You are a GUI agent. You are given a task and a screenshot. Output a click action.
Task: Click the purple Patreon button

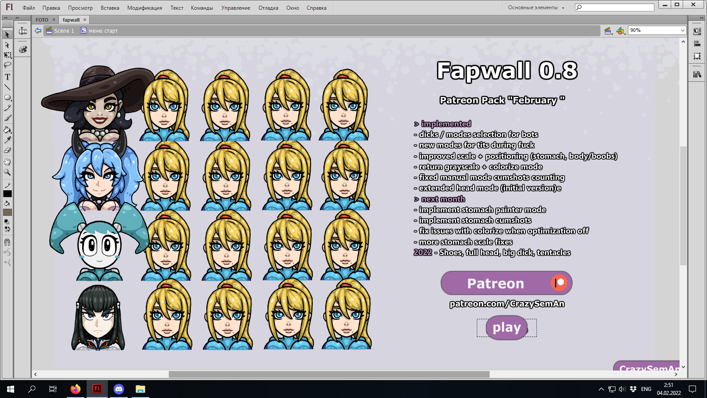[506, 283]
